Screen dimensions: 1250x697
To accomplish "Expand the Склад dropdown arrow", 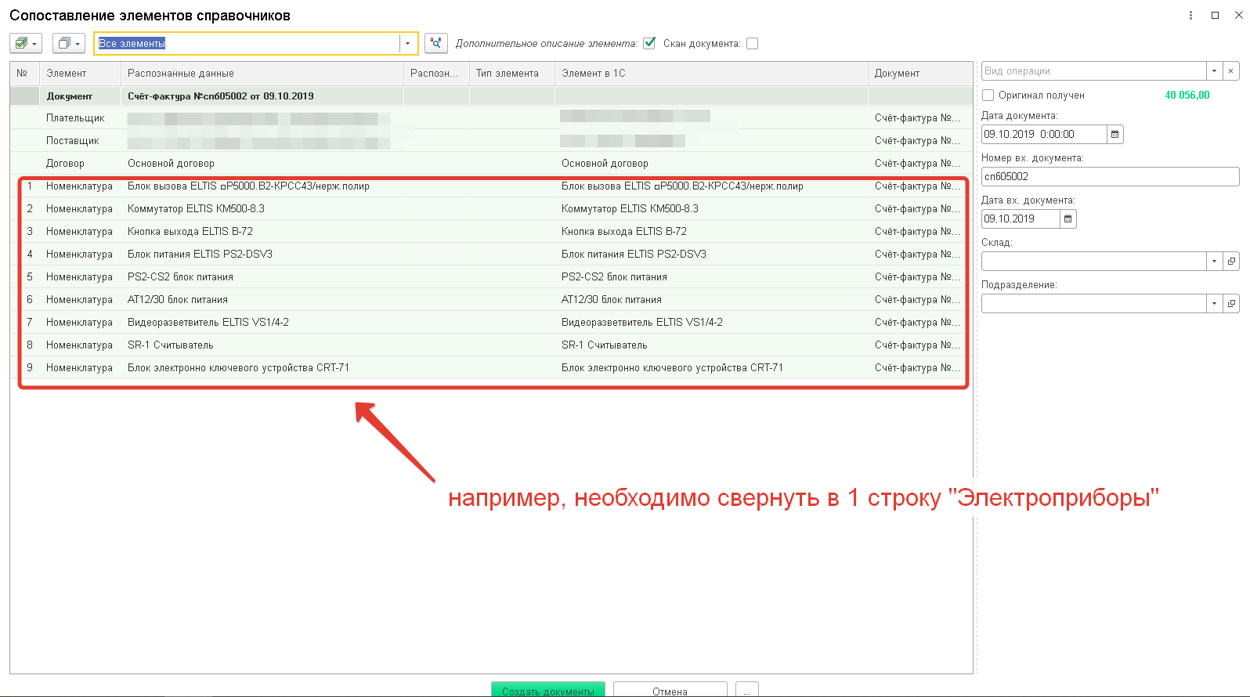I will point(1214,262).
